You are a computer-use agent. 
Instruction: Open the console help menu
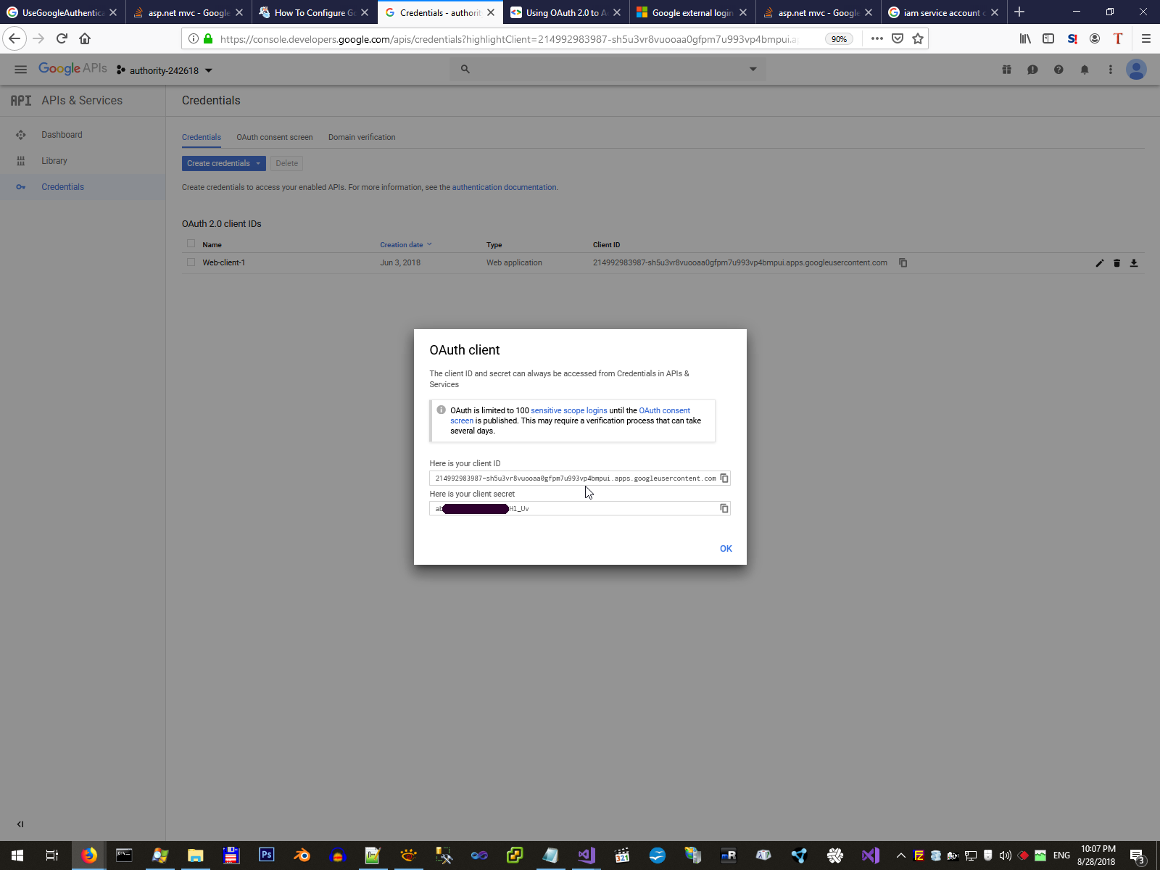(1058, 70)
